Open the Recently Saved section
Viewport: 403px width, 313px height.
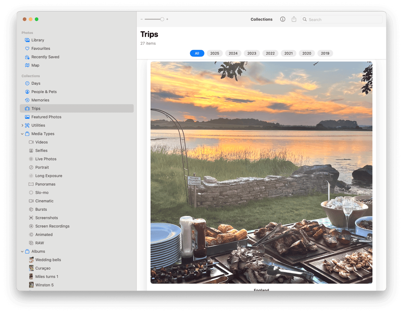pos(45,57)
